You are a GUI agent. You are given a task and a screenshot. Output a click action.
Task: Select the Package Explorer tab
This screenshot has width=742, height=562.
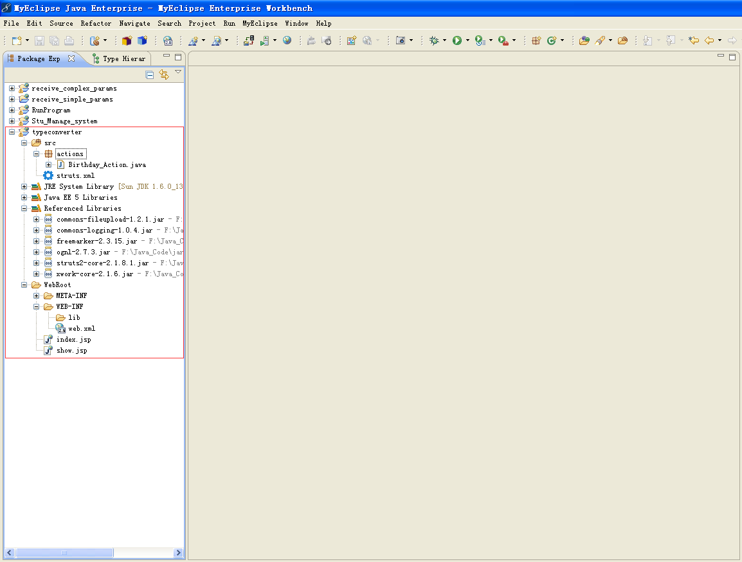39,58
